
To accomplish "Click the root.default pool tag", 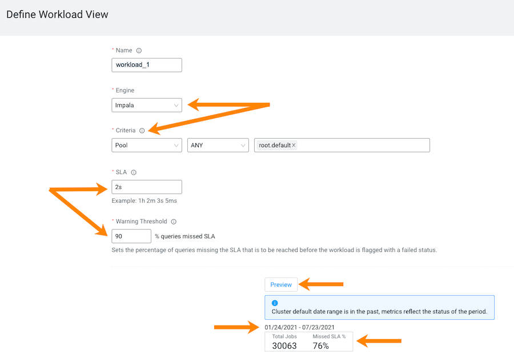I will click(x=275, y=145).
